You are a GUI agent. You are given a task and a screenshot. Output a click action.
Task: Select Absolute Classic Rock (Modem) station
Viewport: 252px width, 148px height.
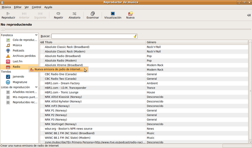[x=144, y=52]
